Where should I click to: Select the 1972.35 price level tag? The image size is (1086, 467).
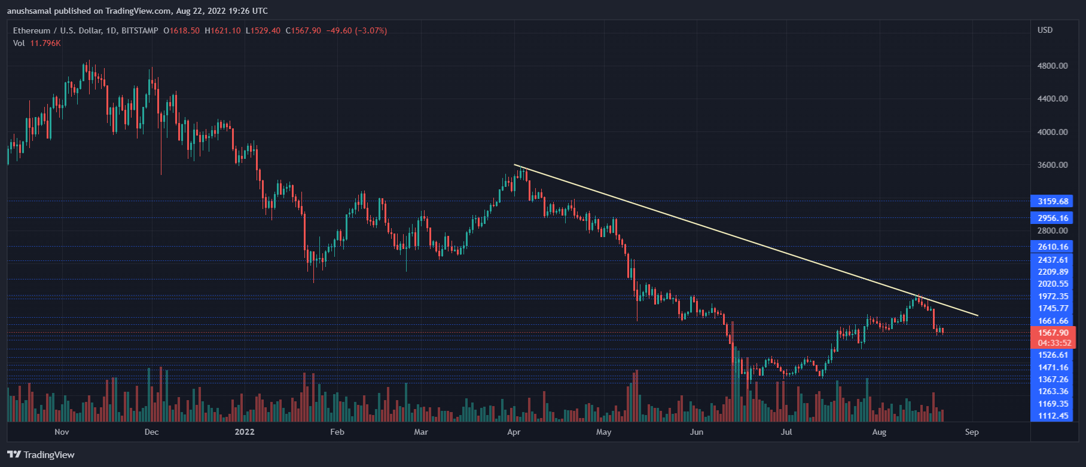point(1052,296)
